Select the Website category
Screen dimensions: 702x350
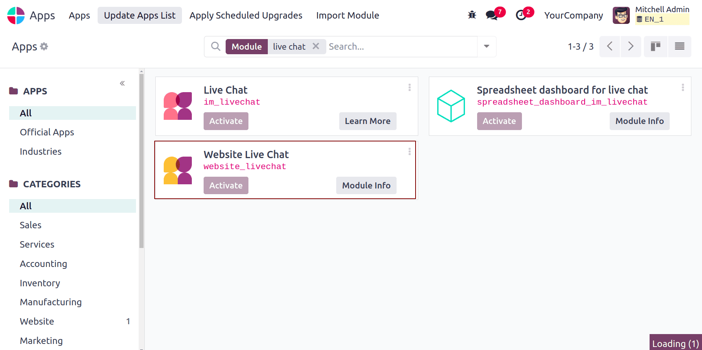(x=36, y=321)
